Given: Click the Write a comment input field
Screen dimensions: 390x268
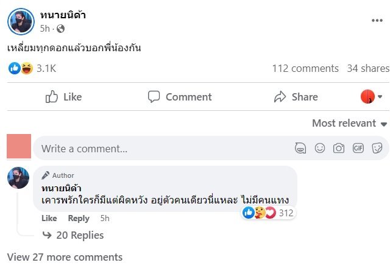Looking at the screenshot, I should click(x=158, y=148).
